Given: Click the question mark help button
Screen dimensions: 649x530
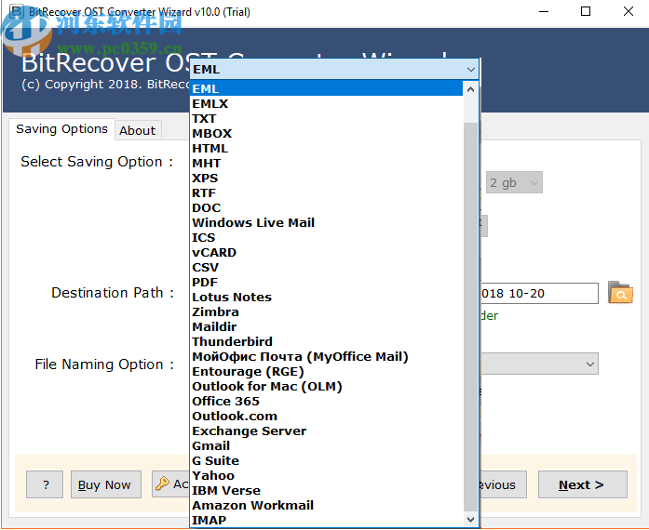Looking at the screenshot, I should click(45, 484).
